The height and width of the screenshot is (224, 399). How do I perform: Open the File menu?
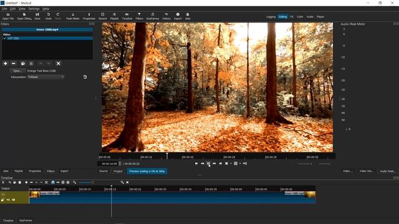[4, 9]
